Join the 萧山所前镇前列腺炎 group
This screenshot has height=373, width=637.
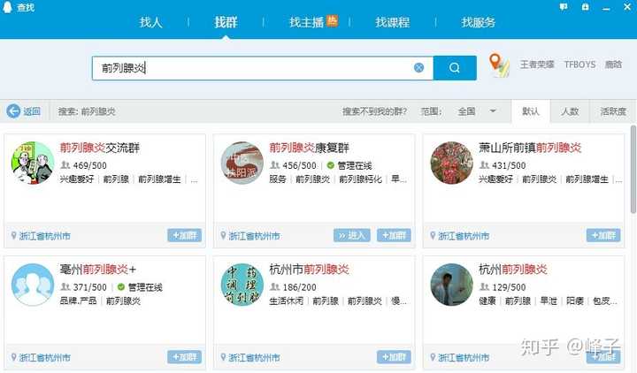pos(603,235)
